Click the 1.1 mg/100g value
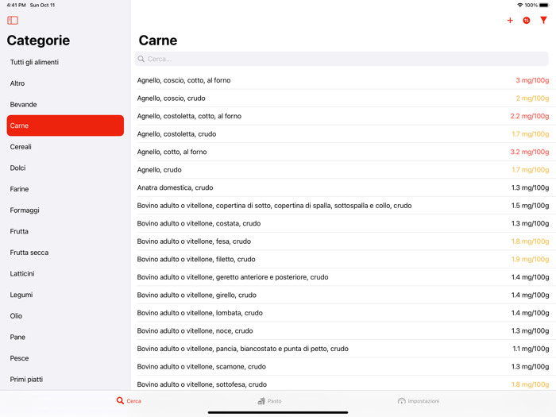This screenshot has width=556, height=417. pos(531,349)
